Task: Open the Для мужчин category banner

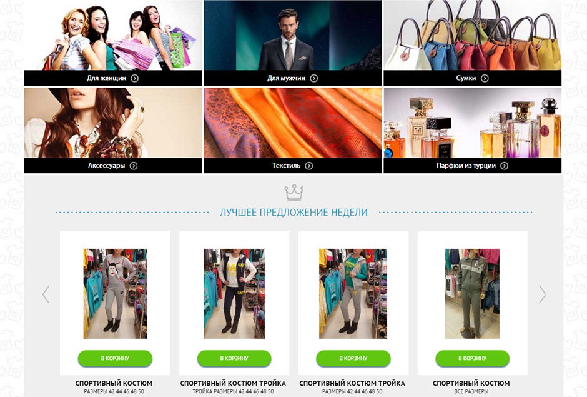Action: (x=292, y=43)
